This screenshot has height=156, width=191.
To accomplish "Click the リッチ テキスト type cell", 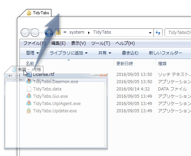I will click(174, 75).
